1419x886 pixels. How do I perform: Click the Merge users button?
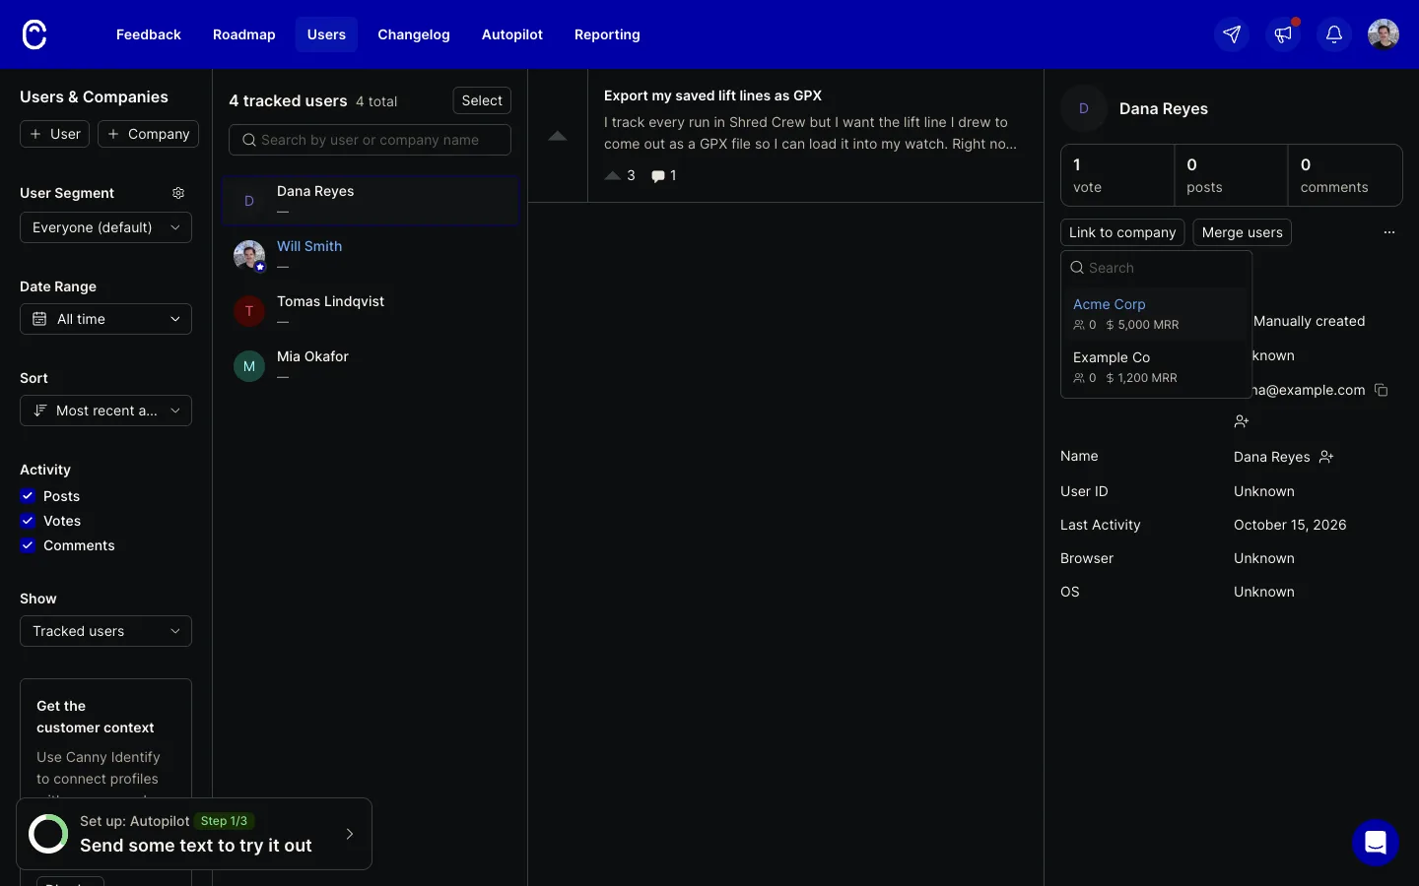pos(1243,232)
